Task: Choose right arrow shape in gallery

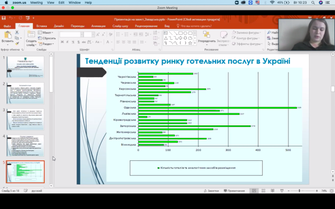Action: click(180, 38)
